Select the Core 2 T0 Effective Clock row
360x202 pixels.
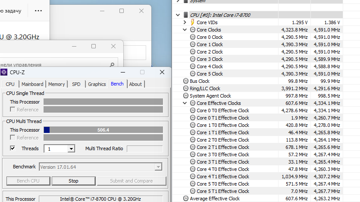(257, 140)
